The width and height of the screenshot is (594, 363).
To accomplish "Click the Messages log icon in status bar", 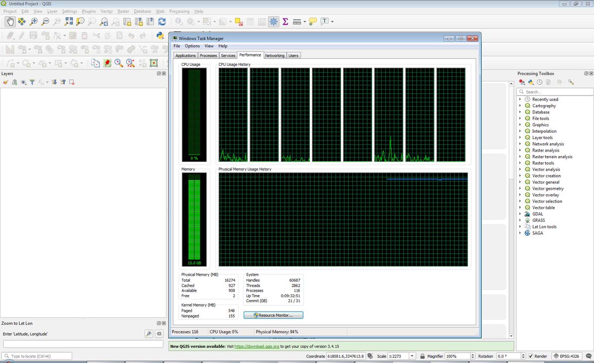I will pyautogui.click(x=589, y=356).
